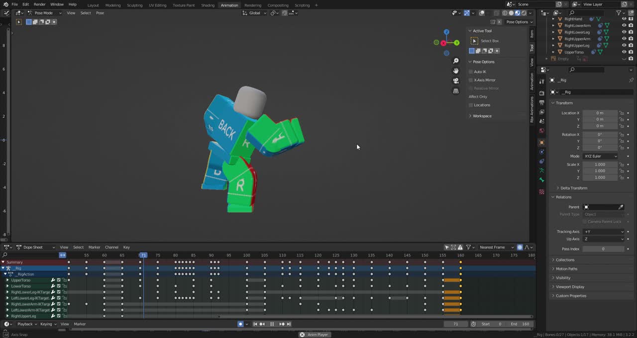Expand the Delta Transform panel

pyautogui.click(x=573, y=188)
